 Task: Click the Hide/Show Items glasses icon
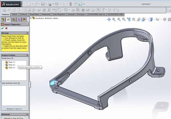tap(157, 20)
